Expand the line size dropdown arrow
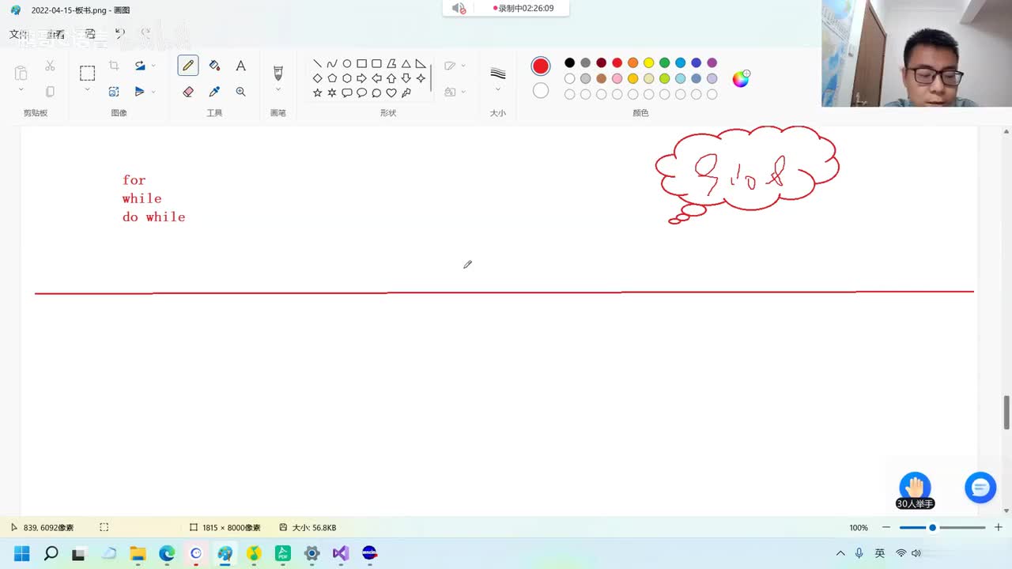Image resolution: width=1012 pixels, height=569 pixels. tap(497, 89)
